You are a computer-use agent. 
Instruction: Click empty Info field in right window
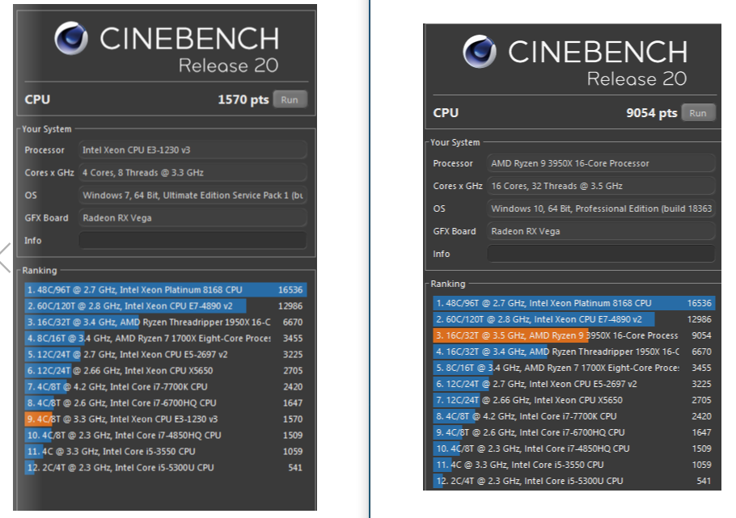point(601,254)
